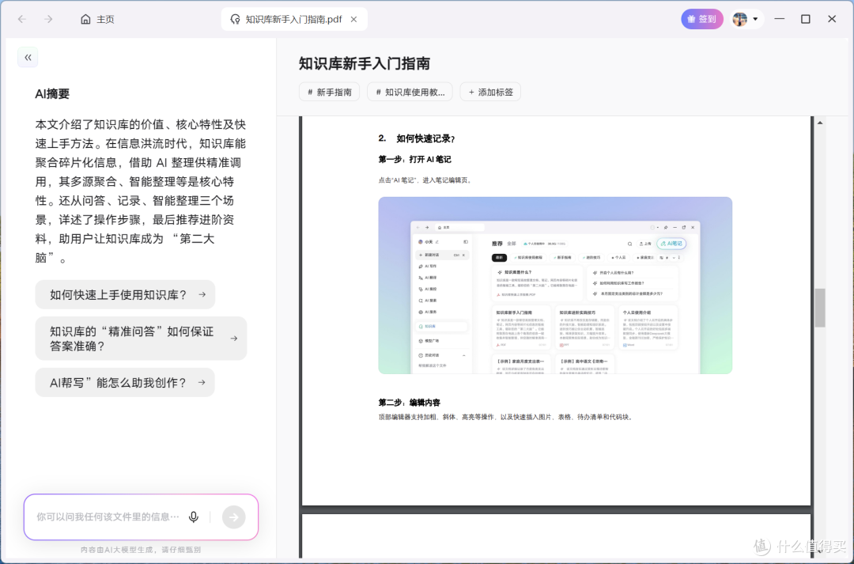Click the PDF vertical scrollbar thumb

(820, 308)
